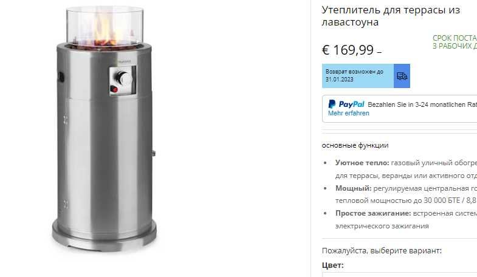Image resolution: width=477 pixels, height=277 pixels.
Task: Click the "основные функции" heading
Action: (355, 145)
